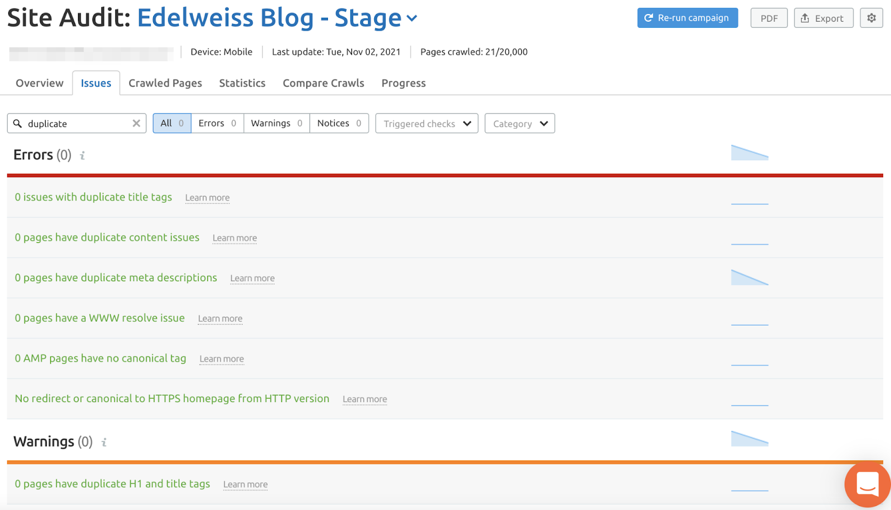Clear the duplicate search with X icon

pyautogui.click(x=136, y=124)
